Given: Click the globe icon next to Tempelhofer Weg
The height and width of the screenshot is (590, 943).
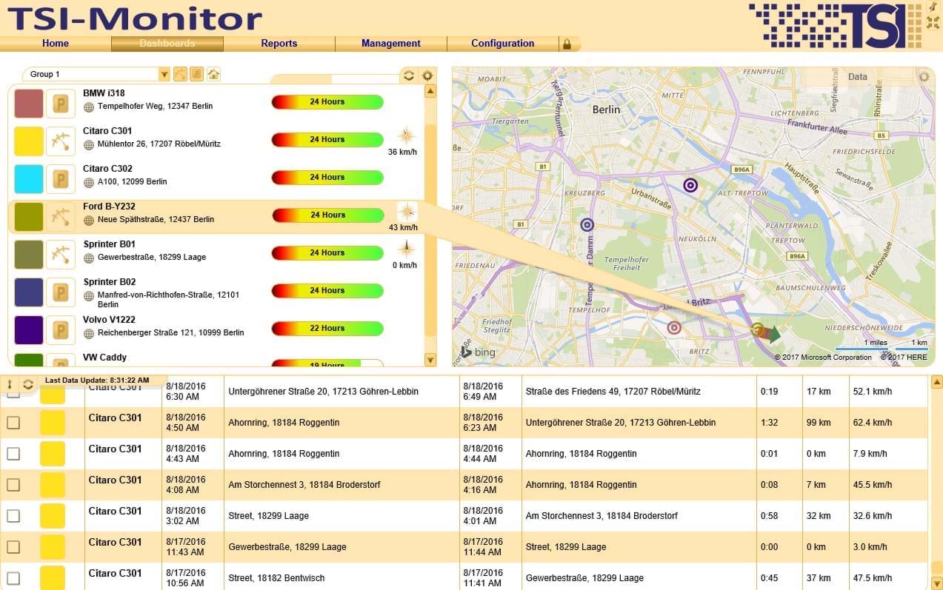Looking at the screenshot, I should coord(89,107).
